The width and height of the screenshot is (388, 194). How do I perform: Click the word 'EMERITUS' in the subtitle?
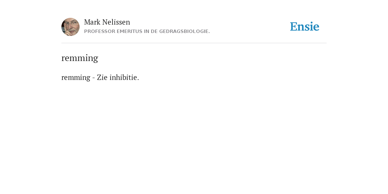coord(130,31)
